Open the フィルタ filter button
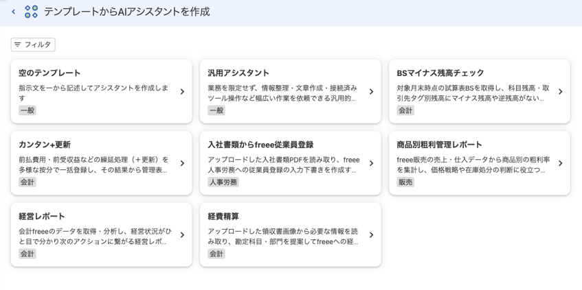Viewport: 582px width, 290px height. point(33,45)
